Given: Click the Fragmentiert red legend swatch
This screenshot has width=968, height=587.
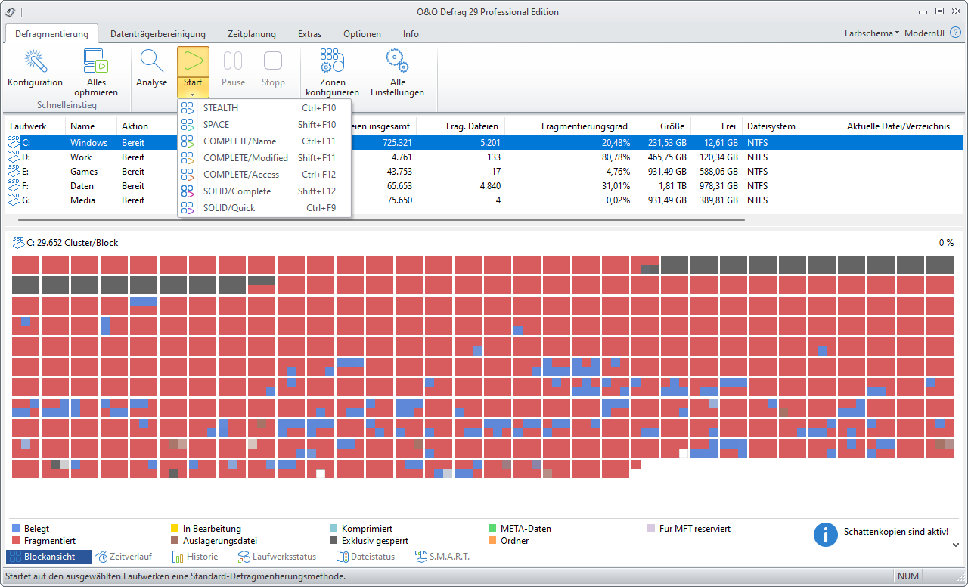Looking at the screenshot, I should 17,541.
